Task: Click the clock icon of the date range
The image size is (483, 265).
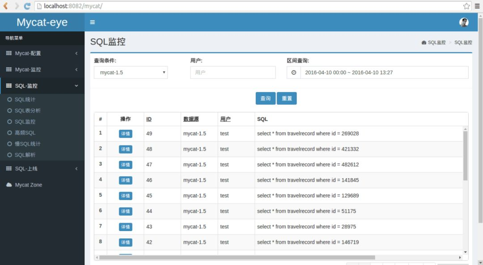Action: 293,73
